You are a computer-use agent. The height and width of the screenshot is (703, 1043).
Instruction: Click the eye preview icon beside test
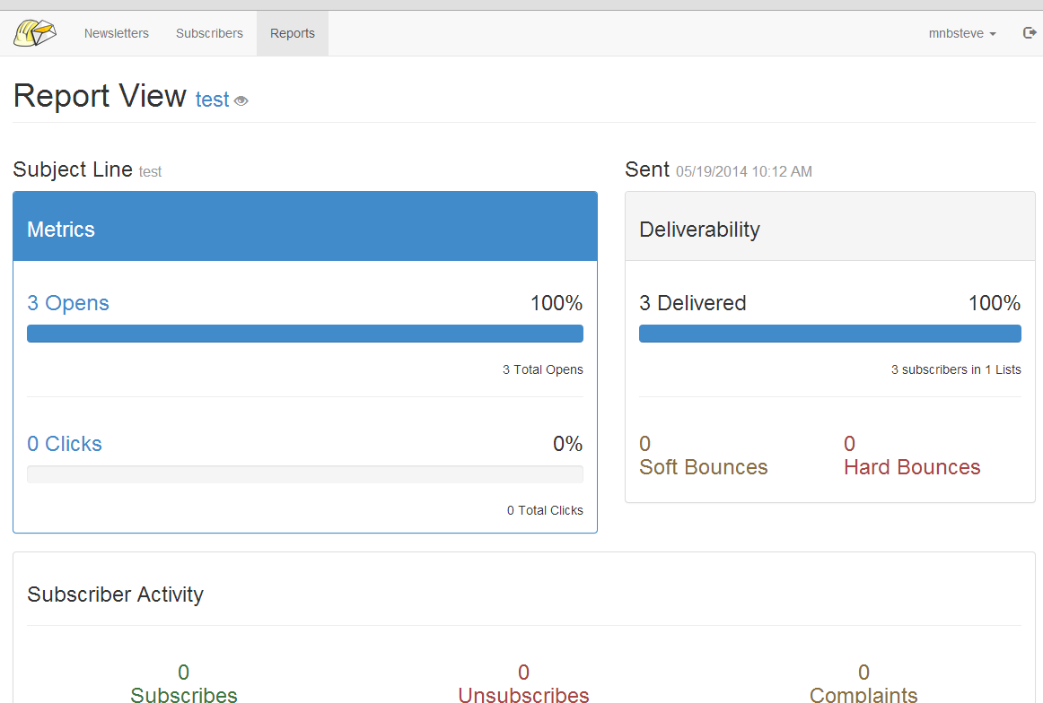[x=241, y=101]
